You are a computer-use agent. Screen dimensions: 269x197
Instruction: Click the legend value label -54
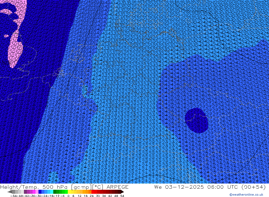click(13, 196)
